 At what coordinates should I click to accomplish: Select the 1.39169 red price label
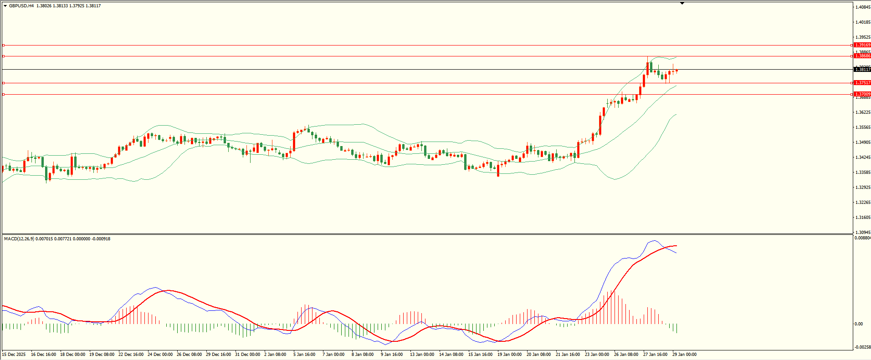(x=862, y=45)
